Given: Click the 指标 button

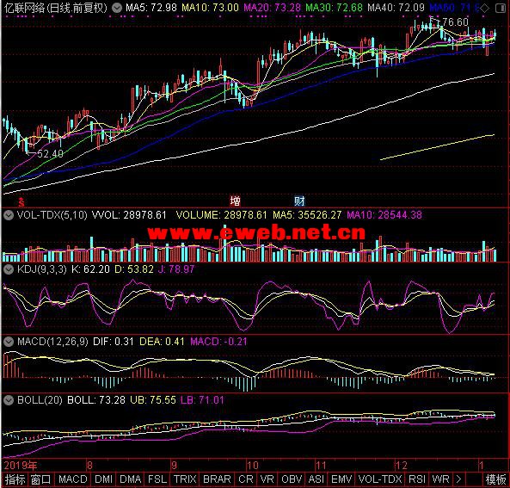Looking at the screenshot, I should tap(15, 479).
